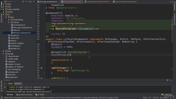Hide the Project panel with the hide icon
Image resolution: width=176 pixels, height=99 pixels.
tap(34, 2)
